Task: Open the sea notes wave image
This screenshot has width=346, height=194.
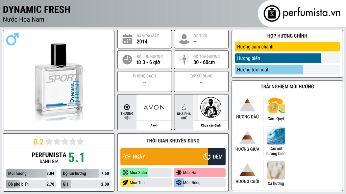Action: 276,135
